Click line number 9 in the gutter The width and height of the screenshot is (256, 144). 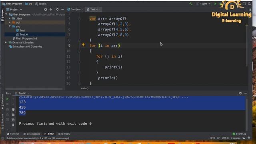click(x=69, y=46)
